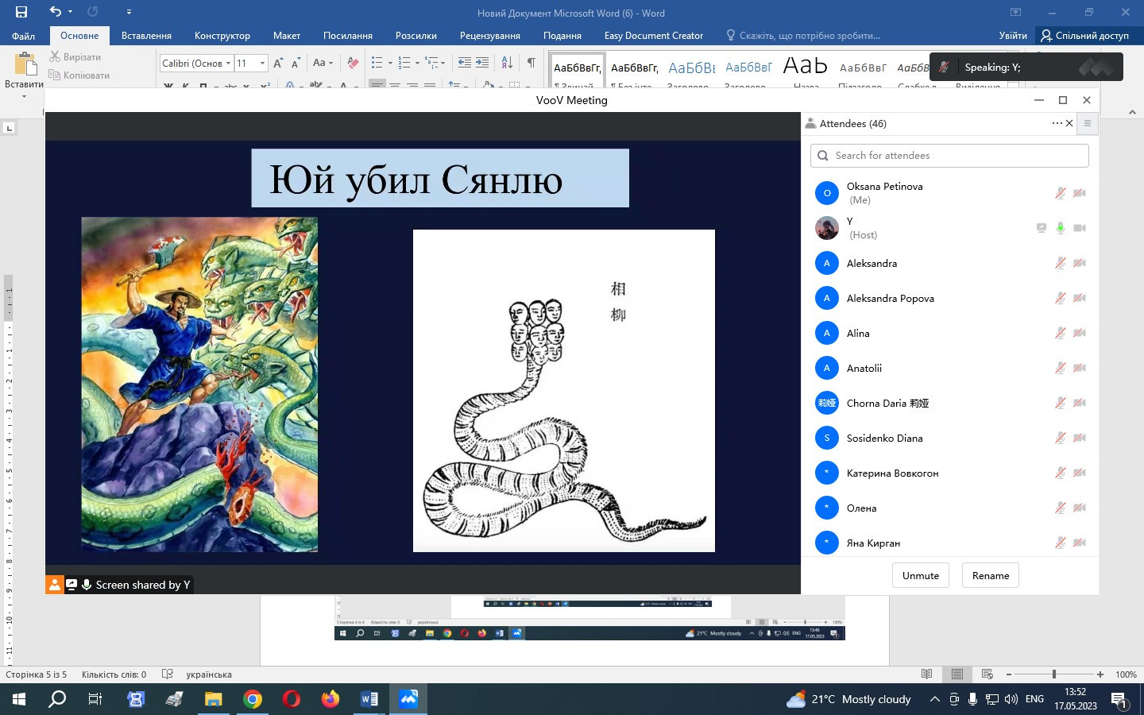The width and height of the screenshot is (1144, 715).
Task: Click the Word zoom slider handle
Action: coord(1054,674)
